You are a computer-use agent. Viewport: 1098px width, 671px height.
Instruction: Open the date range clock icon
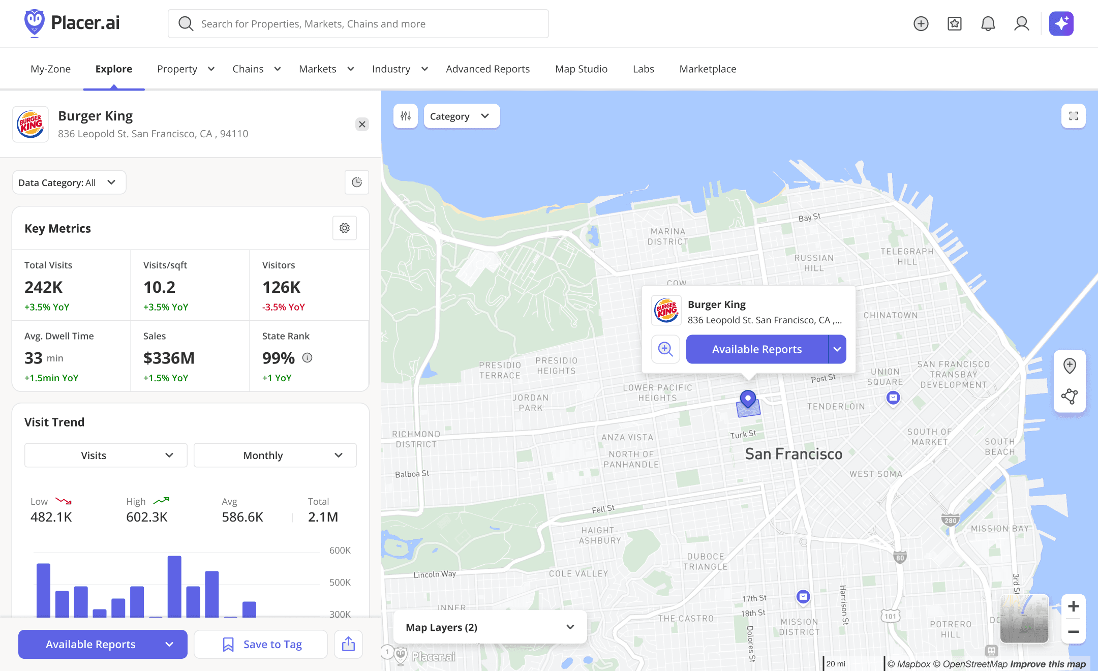(357, 182)
